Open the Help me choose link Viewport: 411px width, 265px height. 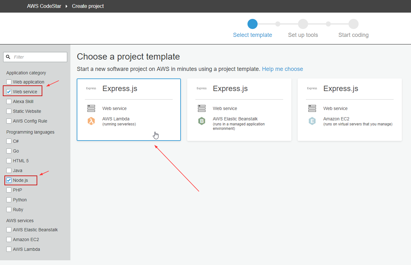point(283,69)
